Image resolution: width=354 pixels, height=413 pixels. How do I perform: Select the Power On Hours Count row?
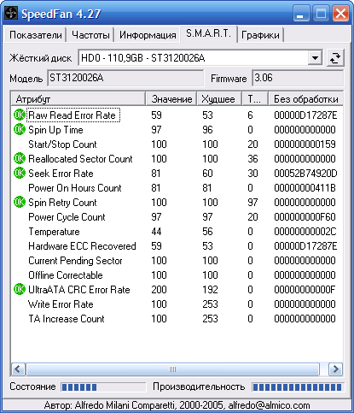(x=177, y=188)
